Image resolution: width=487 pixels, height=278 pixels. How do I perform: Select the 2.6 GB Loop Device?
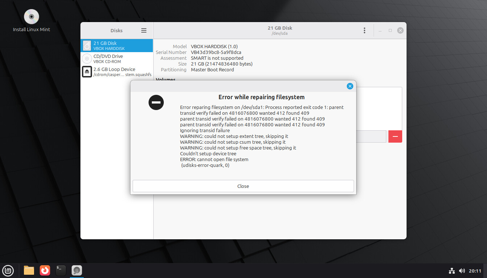click(x=117, y=72)
